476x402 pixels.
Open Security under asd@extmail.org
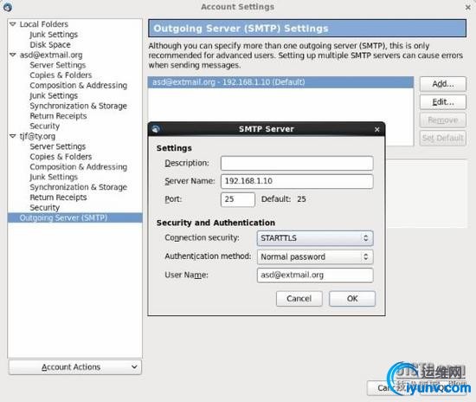[x=45, y=126]
